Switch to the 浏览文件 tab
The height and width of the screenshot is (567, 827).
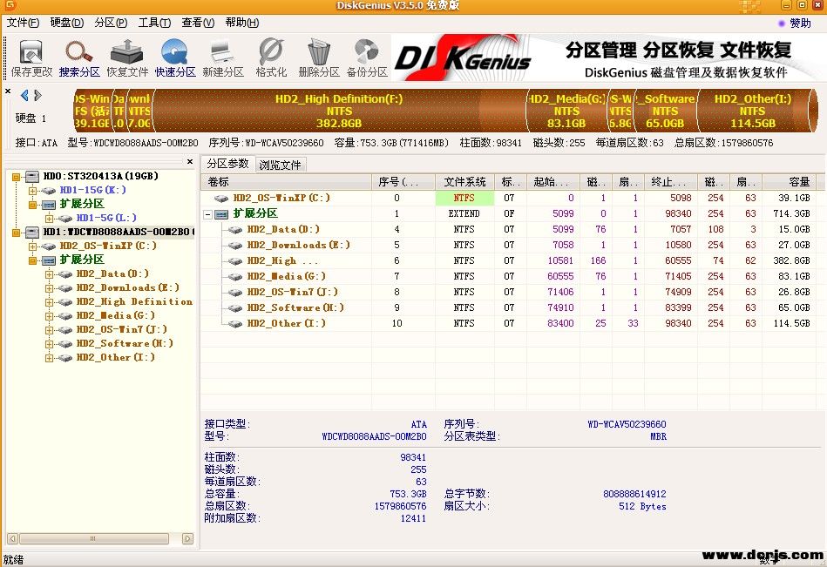click(280, 164)
